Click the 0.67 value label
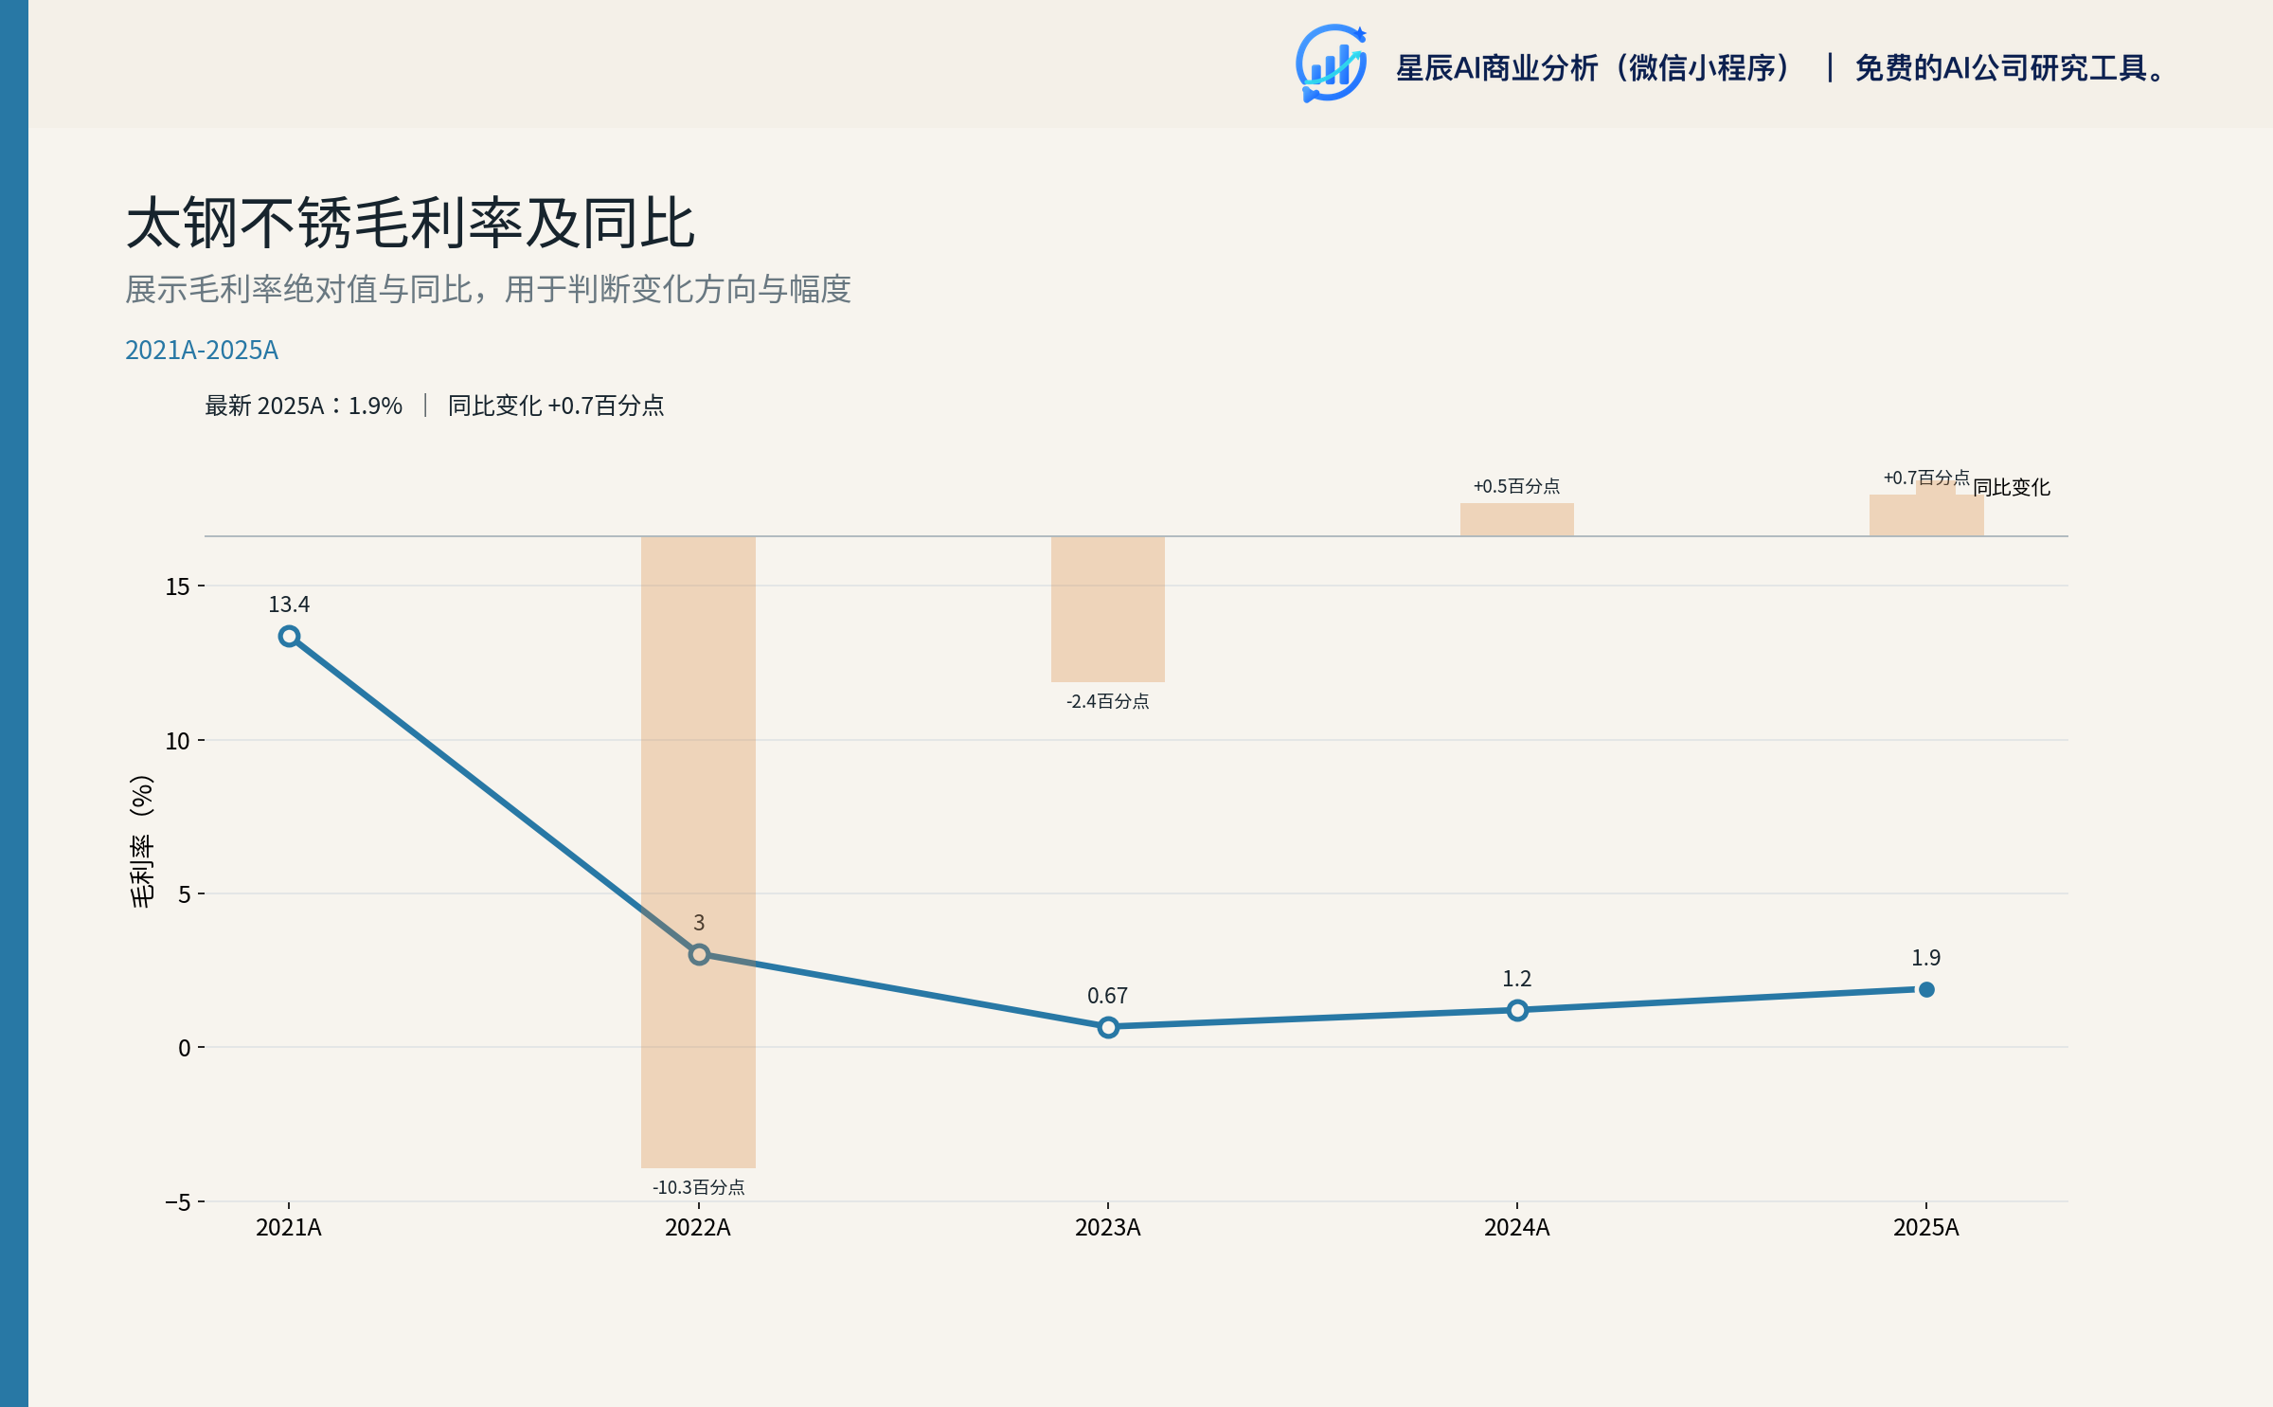The width and height of the screenshot is (2273, 1407). (x=1107, y=996)
